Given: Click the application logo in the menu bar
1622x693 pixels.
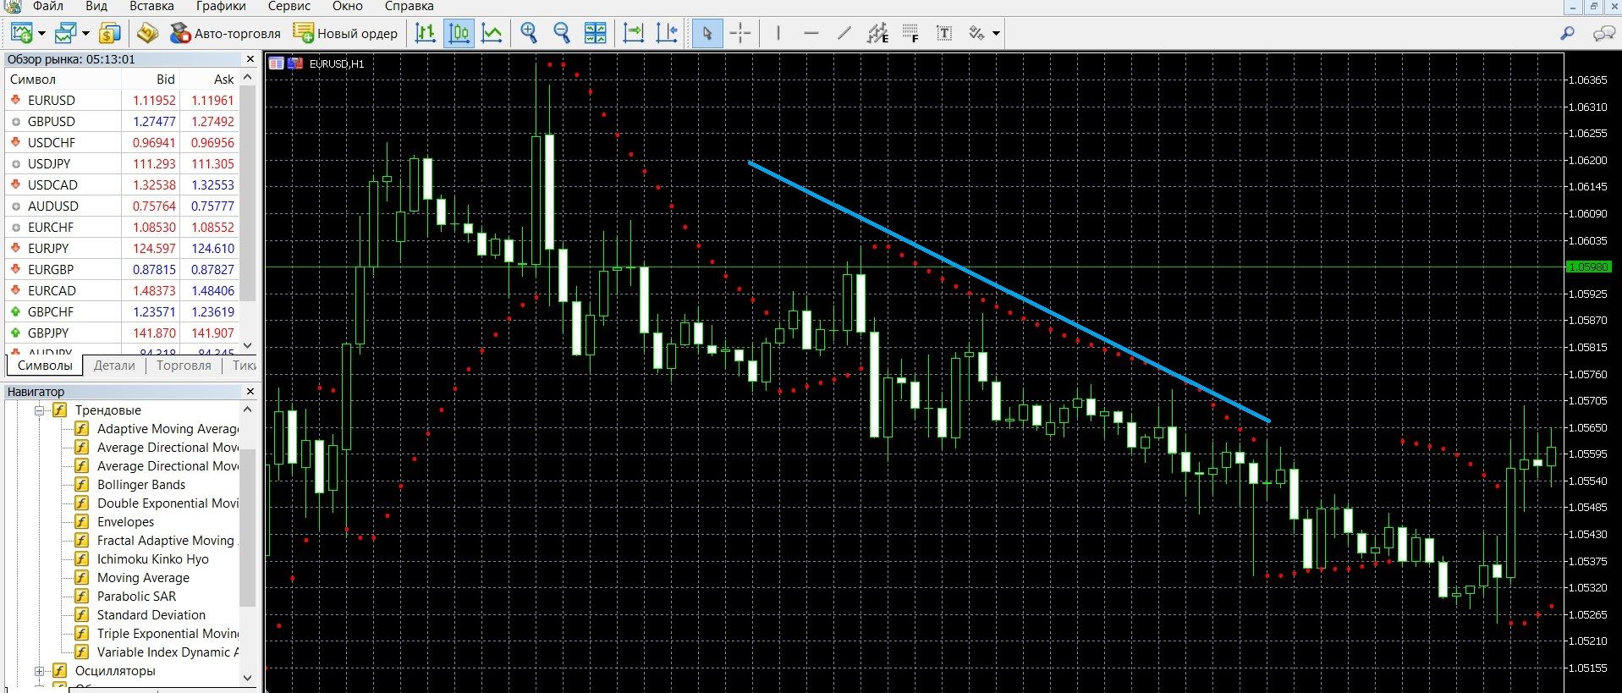Looking at the screenshot, I should click(12, 6).
